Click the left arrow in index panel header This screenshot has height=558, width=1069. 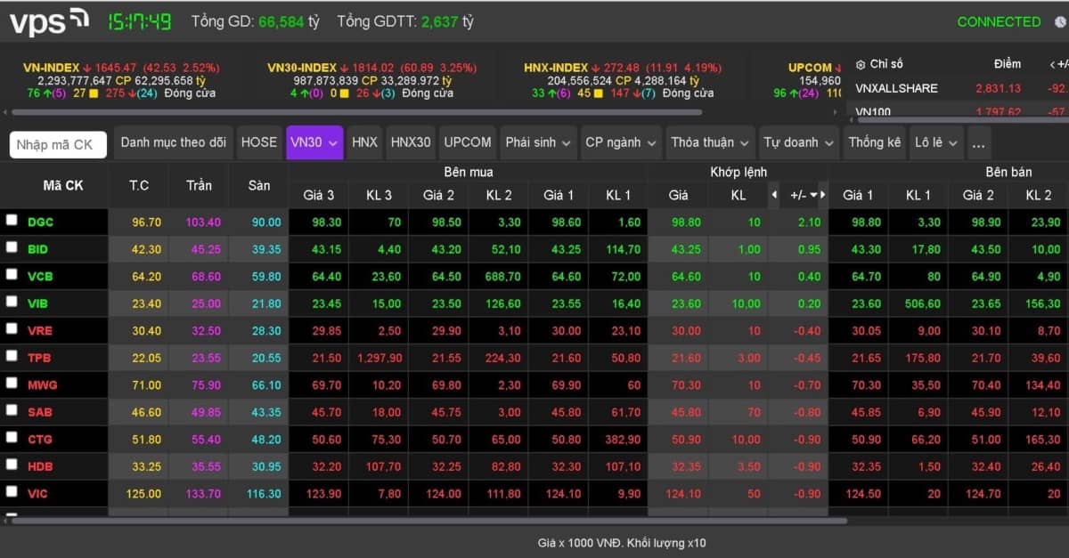(x=1053, y=65)
